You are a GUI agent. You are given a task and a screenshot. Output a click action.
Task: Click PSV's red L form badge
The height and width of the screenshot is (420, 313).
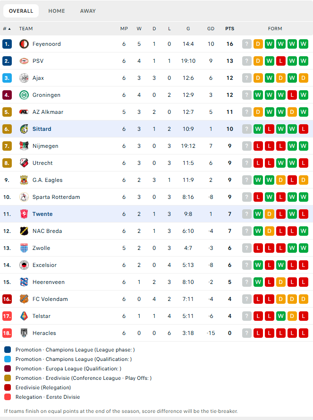coord(280,61)
